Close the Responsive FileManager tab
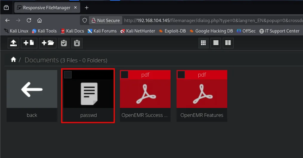This screenshot has height=158, width=303. pyautogui.click(x=75, y=7)
